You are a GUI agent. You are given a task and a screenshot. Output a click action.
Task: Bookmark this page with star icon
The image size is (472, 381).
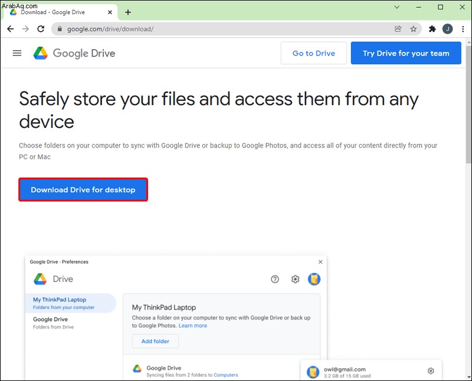click(x=414, y=29)
